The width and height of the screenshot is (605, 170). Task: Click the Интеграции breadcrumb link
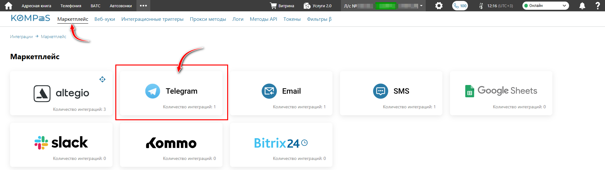(x=21, y=37)
